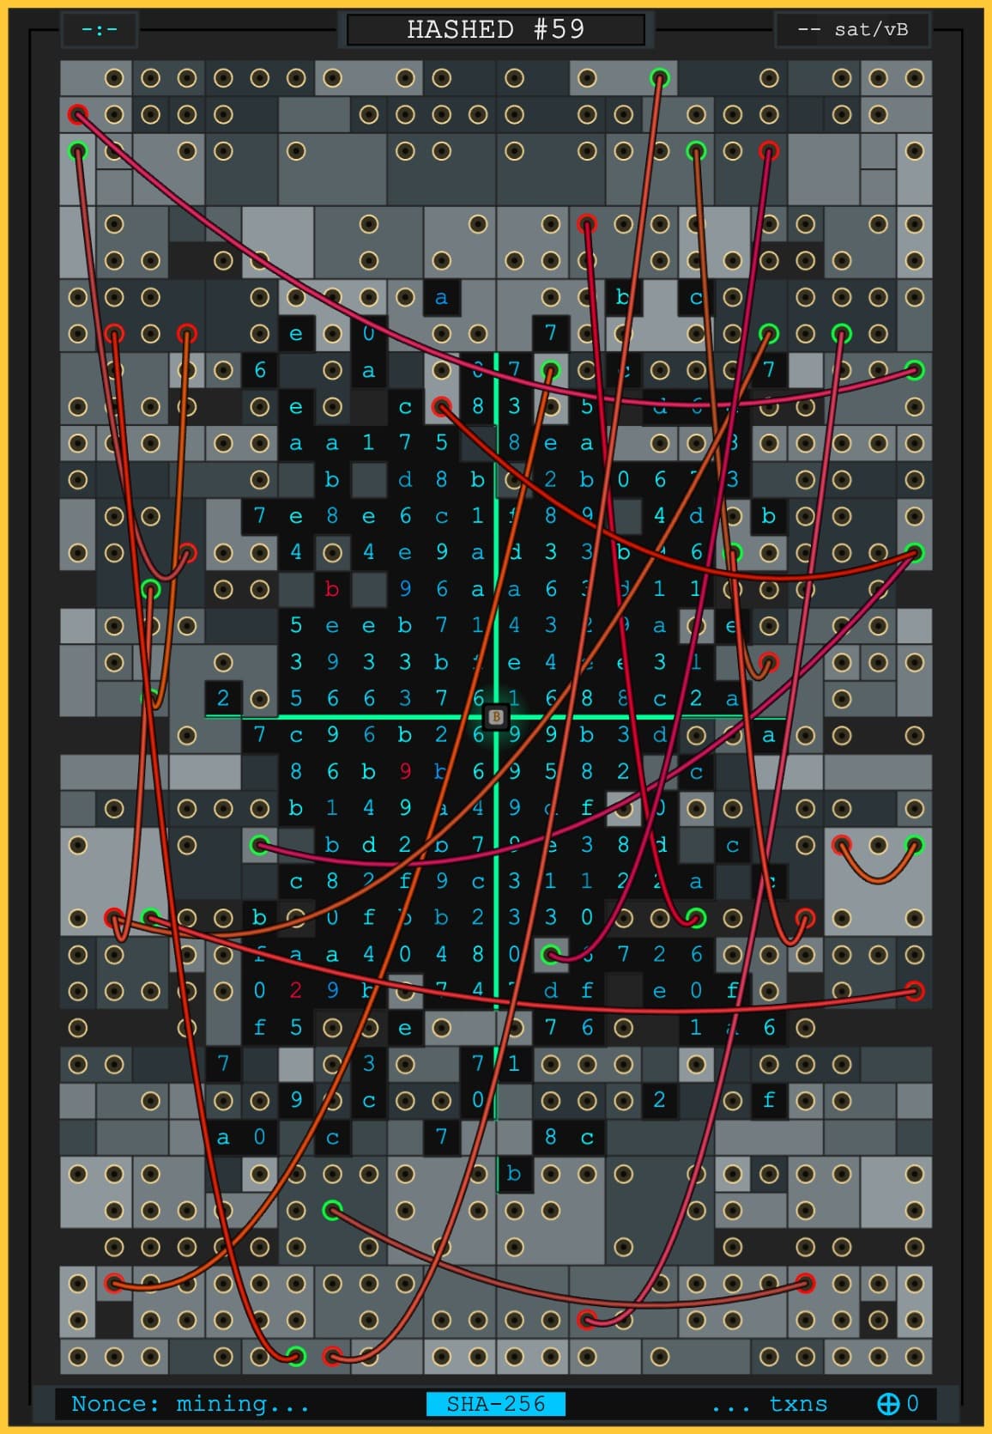Click green jack right of the short orange cable

915,845
